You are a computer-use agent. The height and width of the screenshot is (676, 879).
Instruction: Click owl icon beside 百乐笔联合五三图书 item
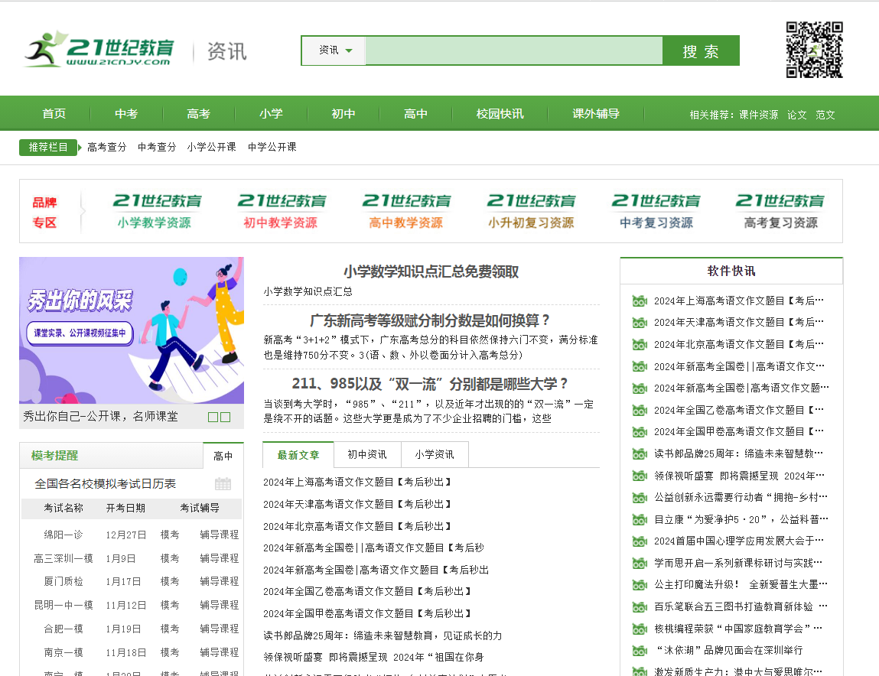pyautogui.click(x=640, y=606)
